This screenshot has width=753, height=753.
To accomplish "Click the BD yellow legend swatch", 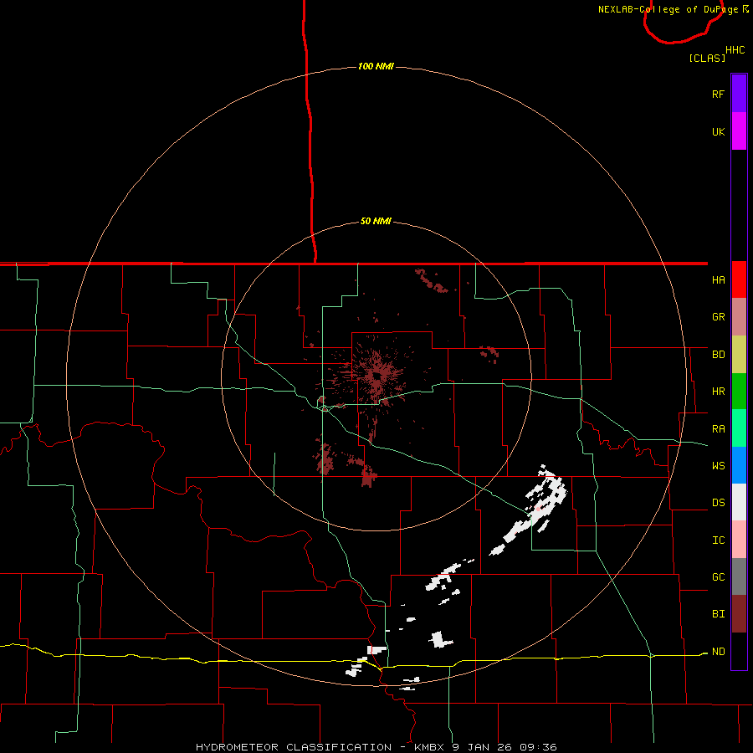I will pos(739,355).
